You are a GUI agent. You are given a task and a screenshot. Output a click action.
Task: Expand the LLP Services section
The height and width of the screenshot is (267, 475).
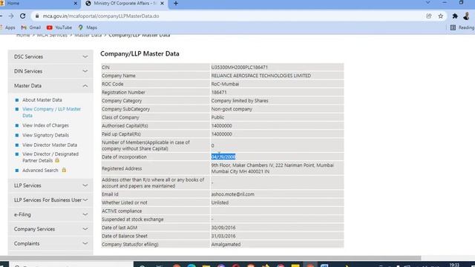50,185
